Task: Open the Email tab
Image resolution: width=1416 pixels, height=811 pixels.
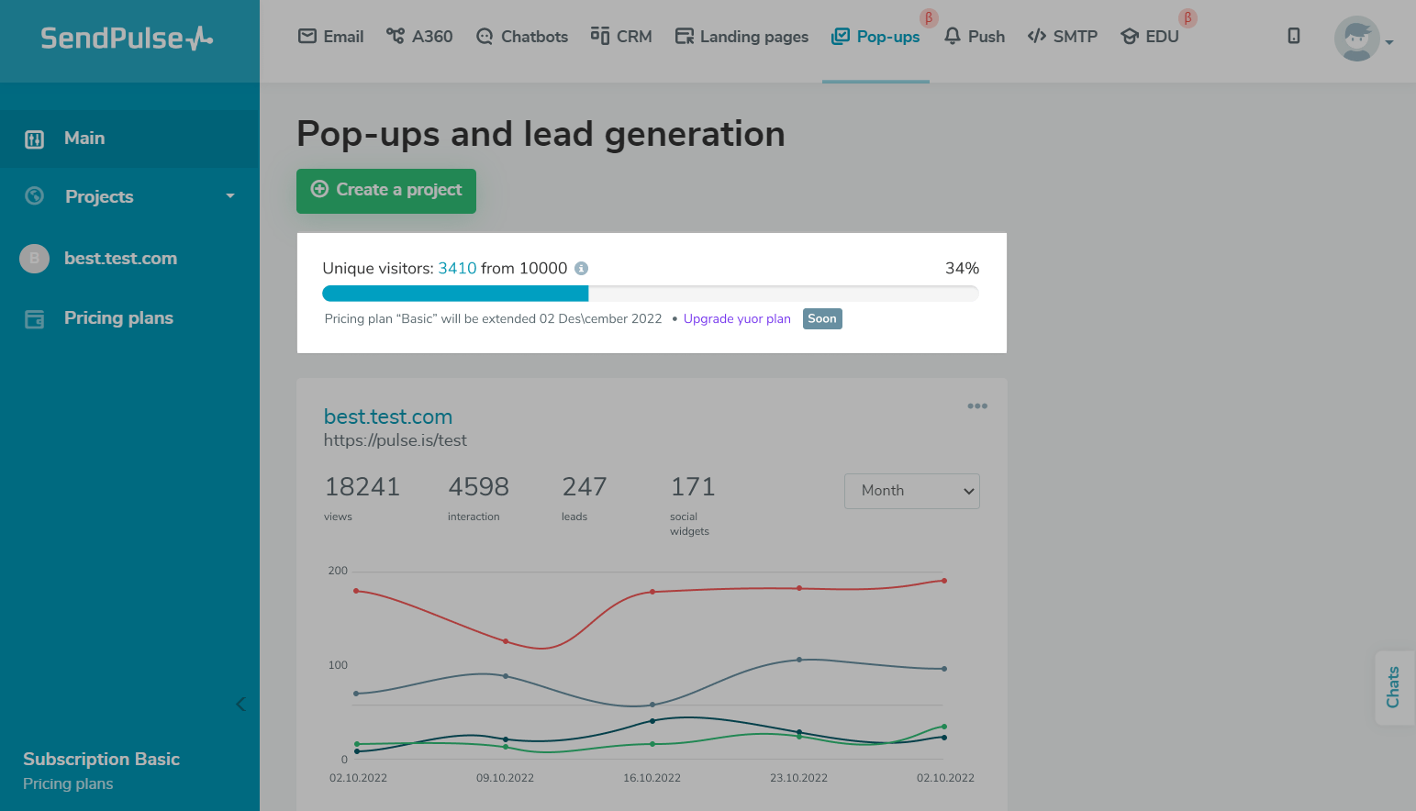Action: (330, 37)
